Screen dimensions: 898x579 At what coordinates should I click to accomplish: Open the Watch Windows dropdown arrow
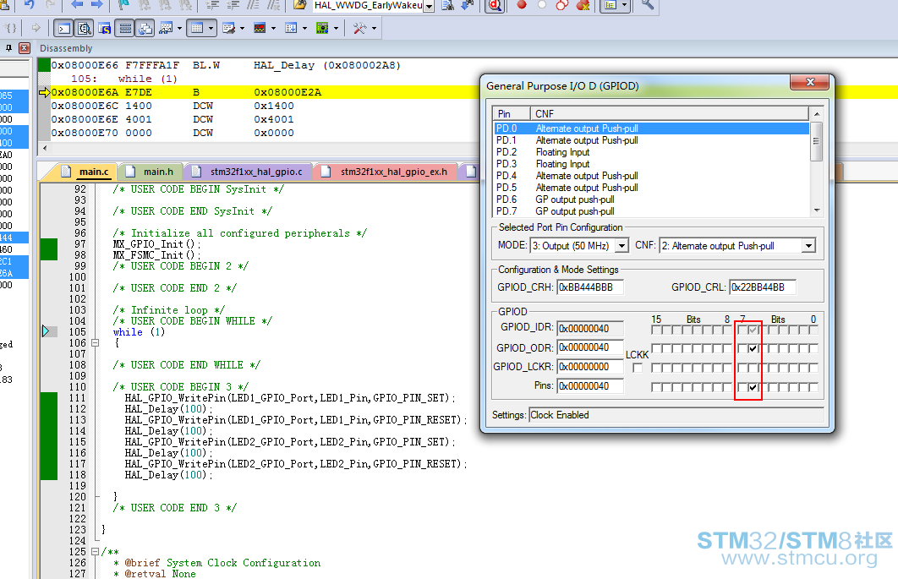(x=179, y=28)
